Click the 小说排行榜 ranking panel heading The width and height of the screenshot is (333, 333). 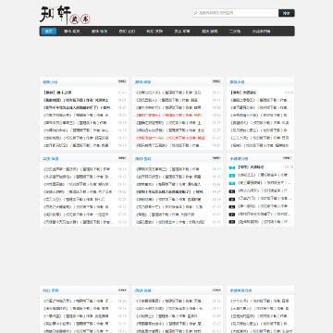239,159
